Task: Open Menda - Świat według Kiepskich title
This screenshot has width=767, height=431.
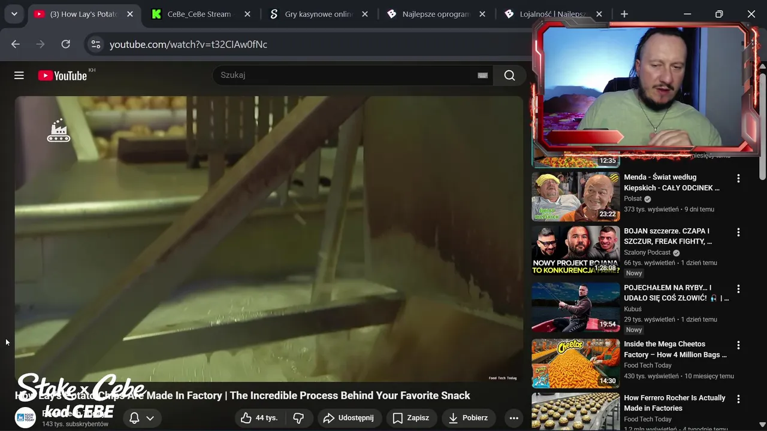Action: point(672,183)
